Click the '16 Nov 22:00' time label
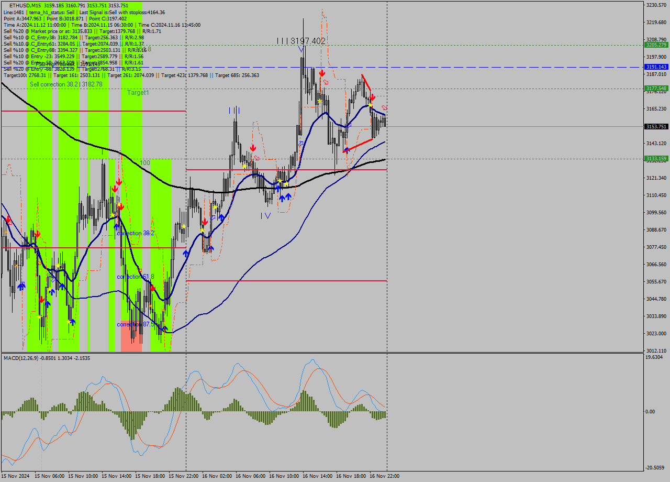Screen dimensions: 670x482 (x=384, y=476)
